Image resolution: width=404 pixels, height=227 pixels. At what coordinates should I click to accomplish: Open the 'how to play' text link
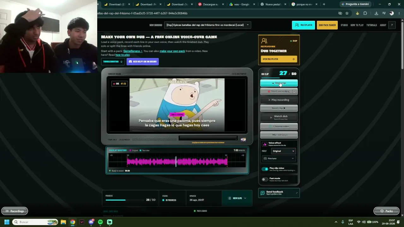coord(122,55)
